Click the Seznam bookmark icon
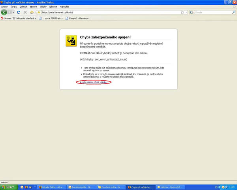The image size is (237, 190). [2, 18]
